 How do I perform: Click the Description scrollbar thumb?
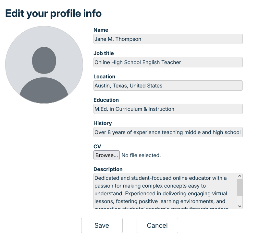[240, 187]
